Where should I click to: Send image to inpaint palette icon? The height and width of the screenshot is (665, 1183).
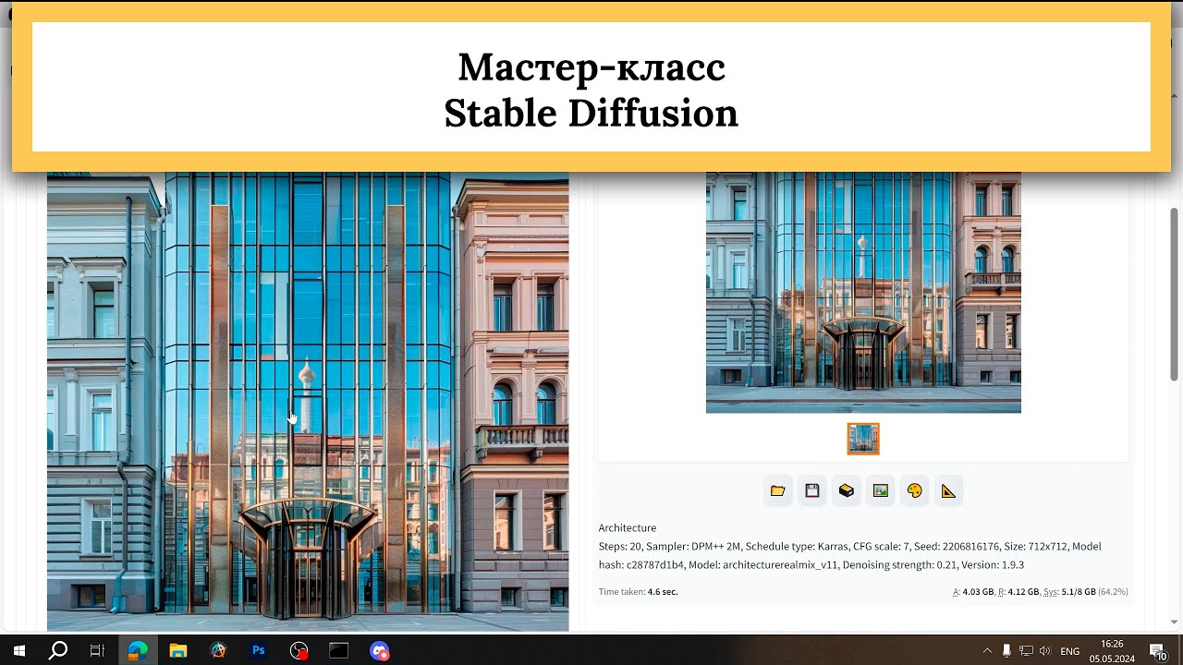click(x=914, y=490)
